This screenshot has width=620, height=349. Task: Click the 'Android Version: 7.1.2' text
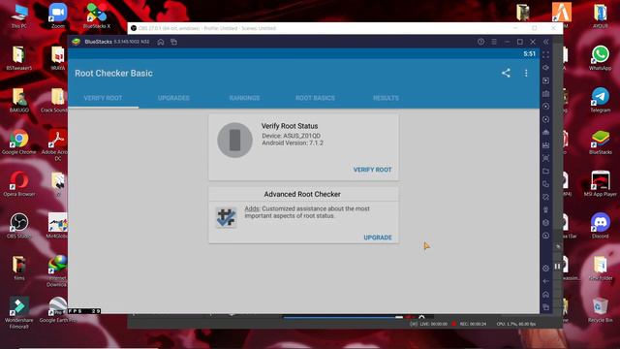[293, 143]
